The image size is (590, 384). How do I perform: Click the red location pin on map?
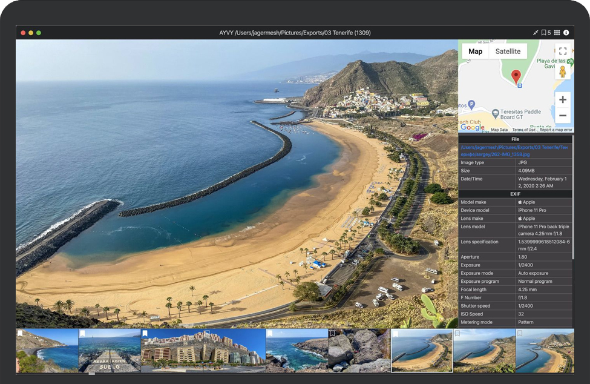516,76
